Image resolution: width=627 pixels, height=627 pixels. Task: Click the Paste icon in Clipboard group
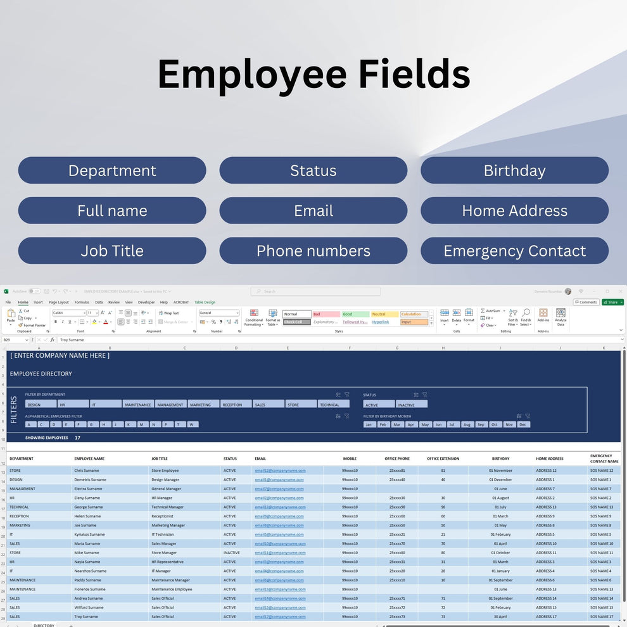pyautogui.click(x=11, y=313)
